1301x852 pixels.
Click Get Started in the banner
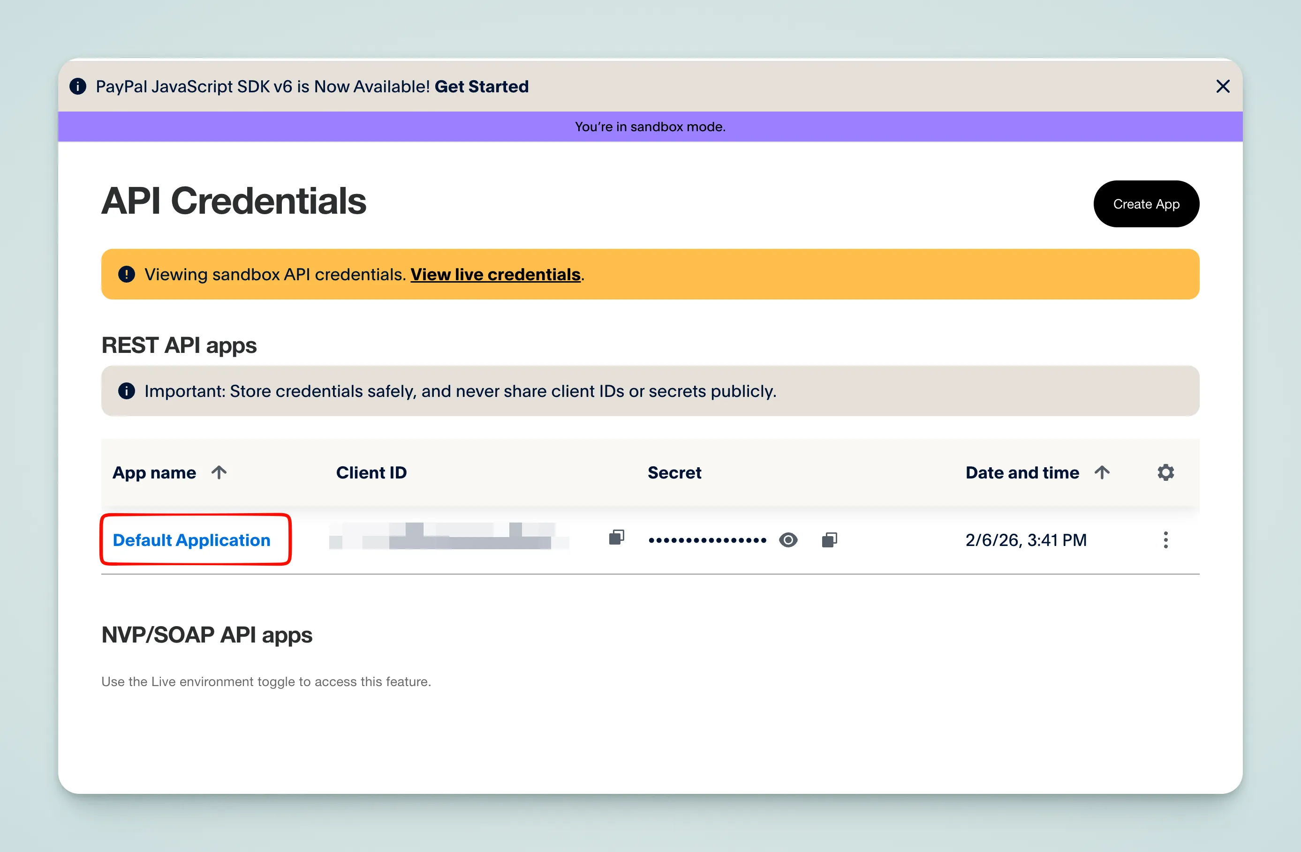pos(481,86)
